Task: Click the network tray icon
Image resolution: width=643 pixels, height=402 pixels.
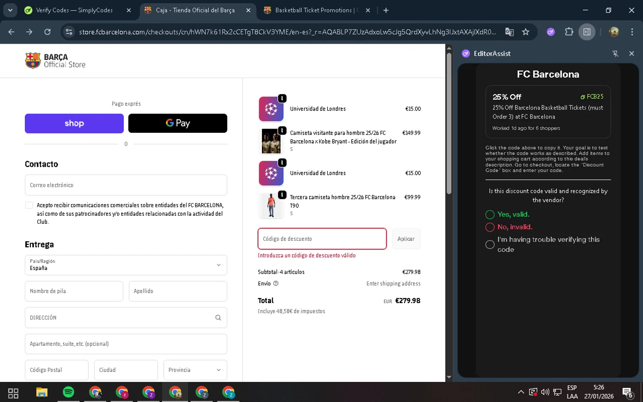Action: [x=557, y=392]
